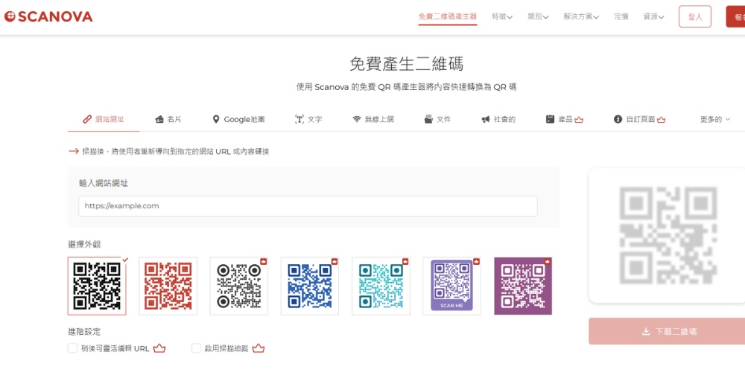Select the round-eyed black QR design
This screenshot has width=745, height=372.
pyautogui.click(x=239, y=286)
